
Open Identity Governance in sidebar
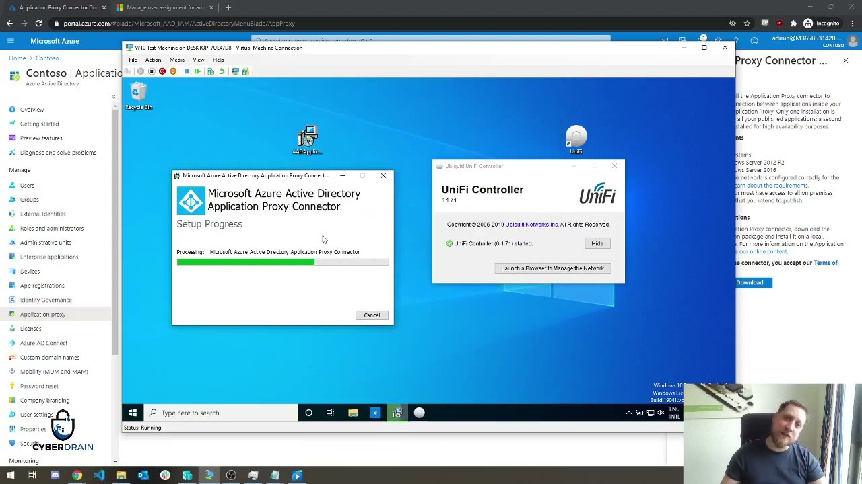tap(46, 300)
